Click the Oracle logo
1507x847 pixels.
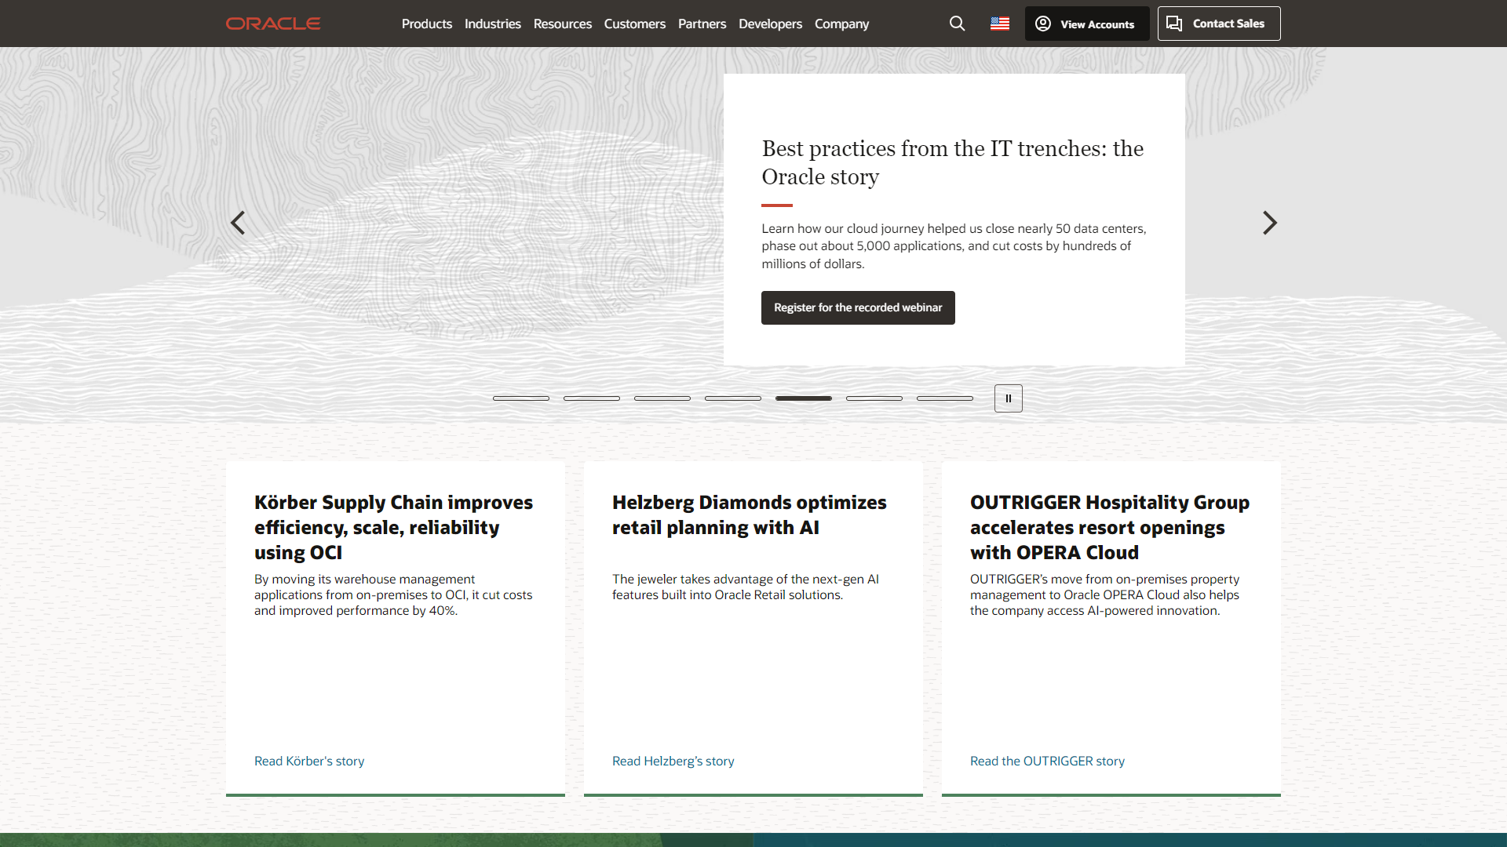point(272,24)
